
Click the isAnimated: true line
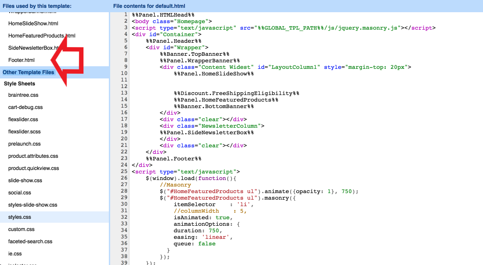tap(203, 217)
